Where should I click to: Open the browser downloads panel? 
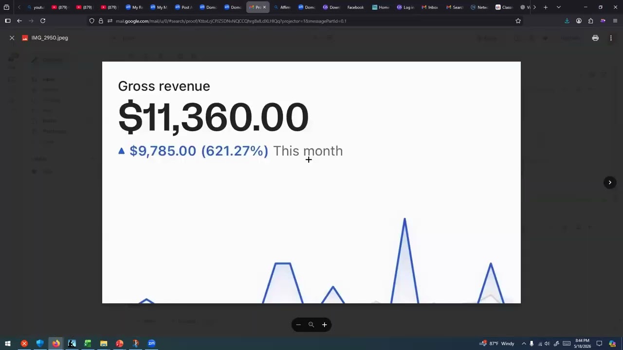pyautogui.click(x=567, y=21)
